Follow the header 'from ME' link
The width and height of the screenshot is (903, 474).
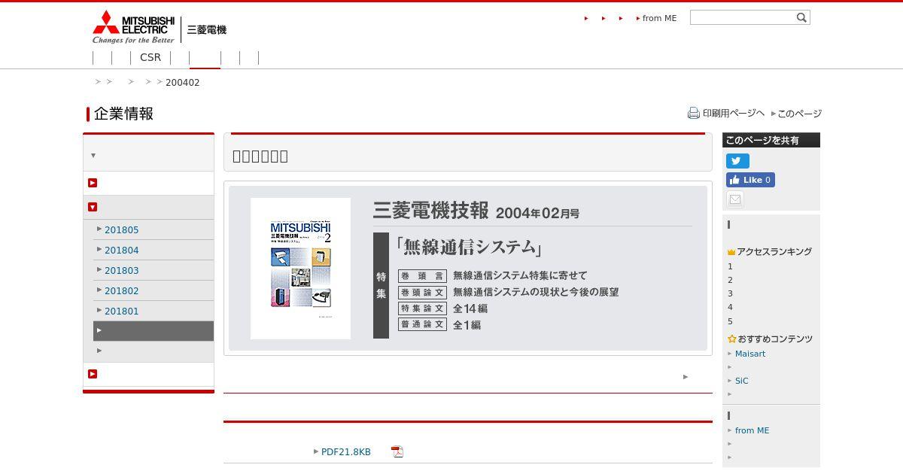tap(659, 18)
